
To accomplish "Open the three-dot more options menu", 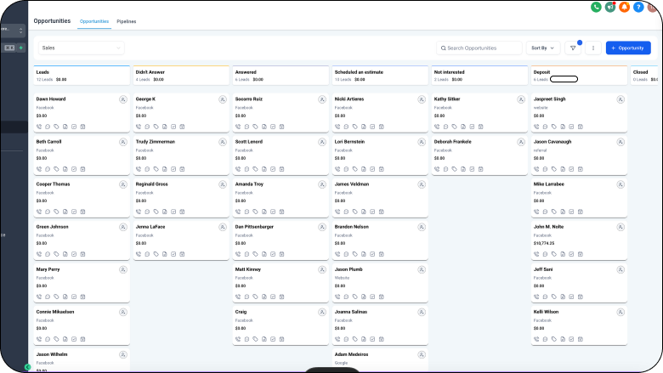I will coord(592,48).
